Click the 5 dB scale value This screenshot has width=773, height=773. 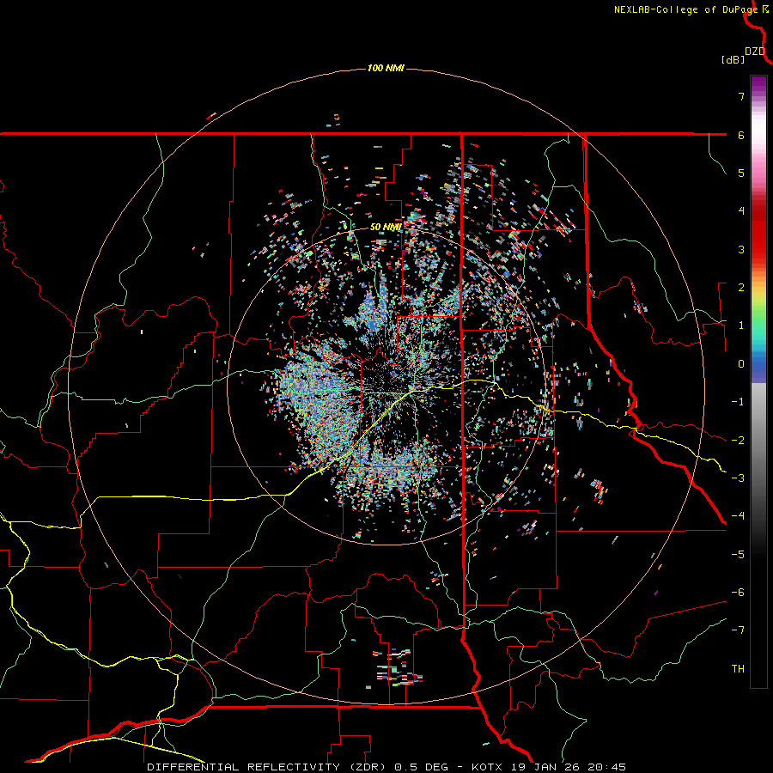[741, 173]
